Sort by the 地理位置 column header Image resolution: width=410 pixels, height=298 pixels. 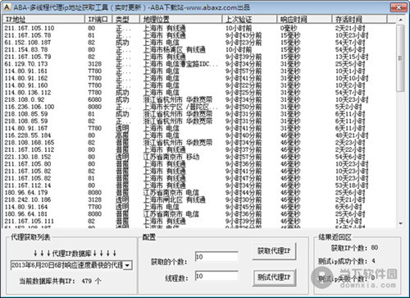pos(181,19)
